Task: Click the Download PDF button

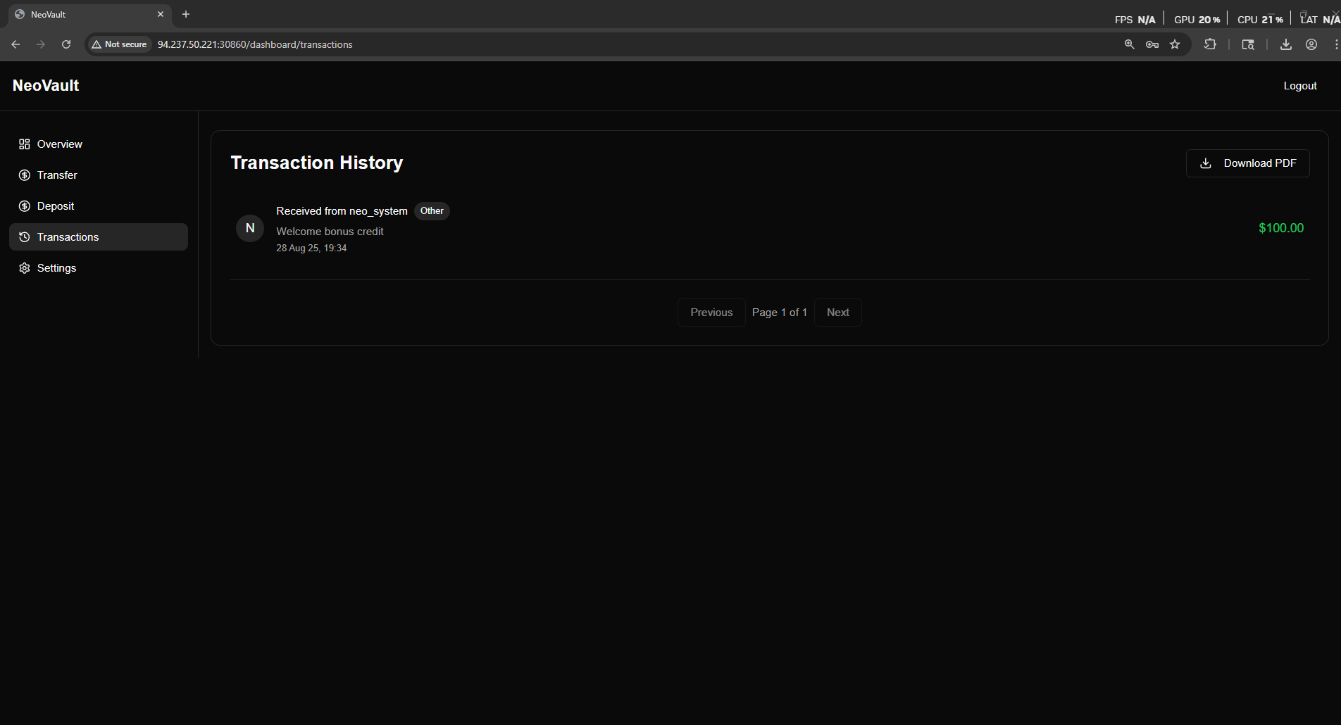Action: point(1247,163)
